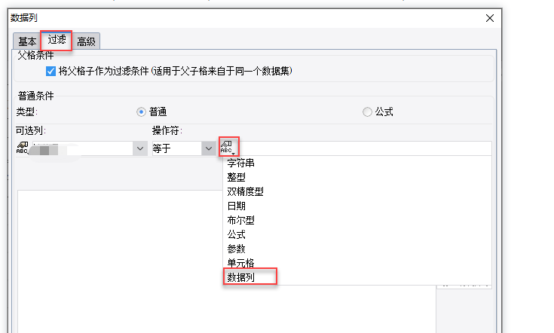Open the value type selector ABC icon

coord(229,148)
